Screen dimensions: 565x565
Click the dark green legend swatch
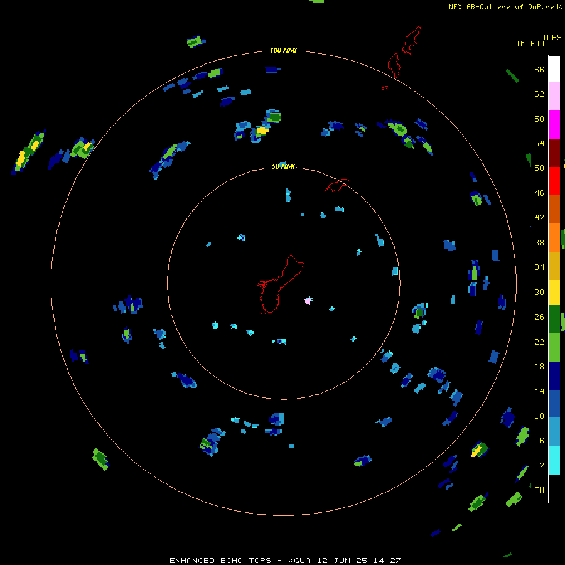pyautogui.click(x=554, y=320)
